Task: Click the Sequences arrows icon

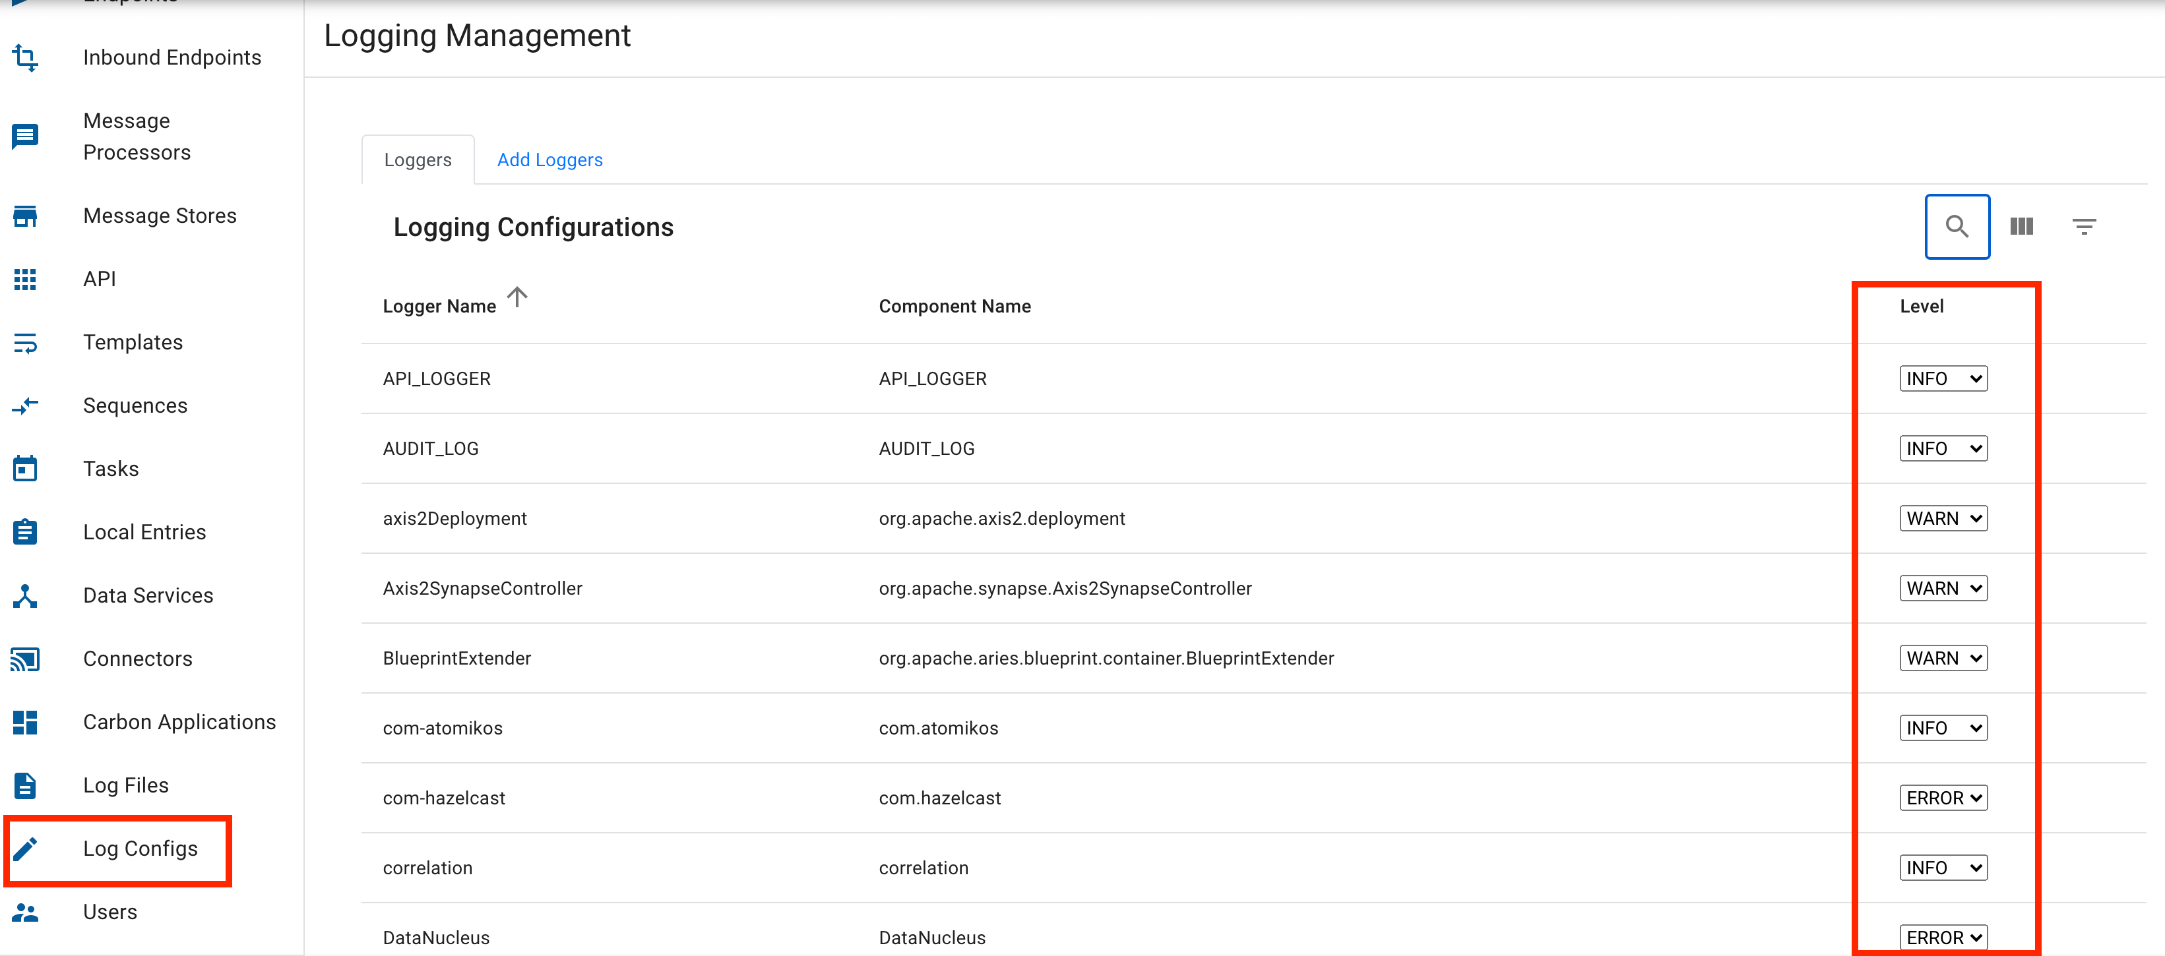Action: (25, 405)
